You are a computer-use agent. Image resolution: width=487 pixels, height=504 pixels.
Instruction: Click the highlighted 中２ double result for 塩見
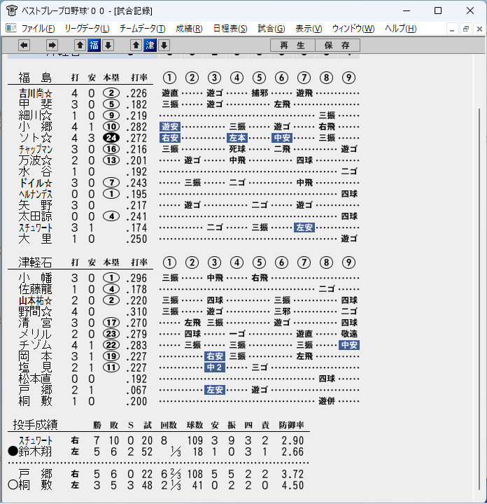215,367
